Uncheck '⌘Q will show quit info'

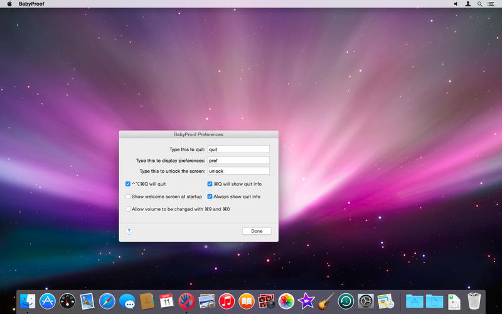[210, 184]
